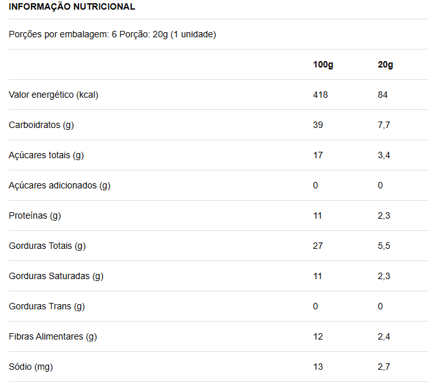431x382 pixels.
Task: Click the 418 kcal value
Action: [x=320, y=95]
